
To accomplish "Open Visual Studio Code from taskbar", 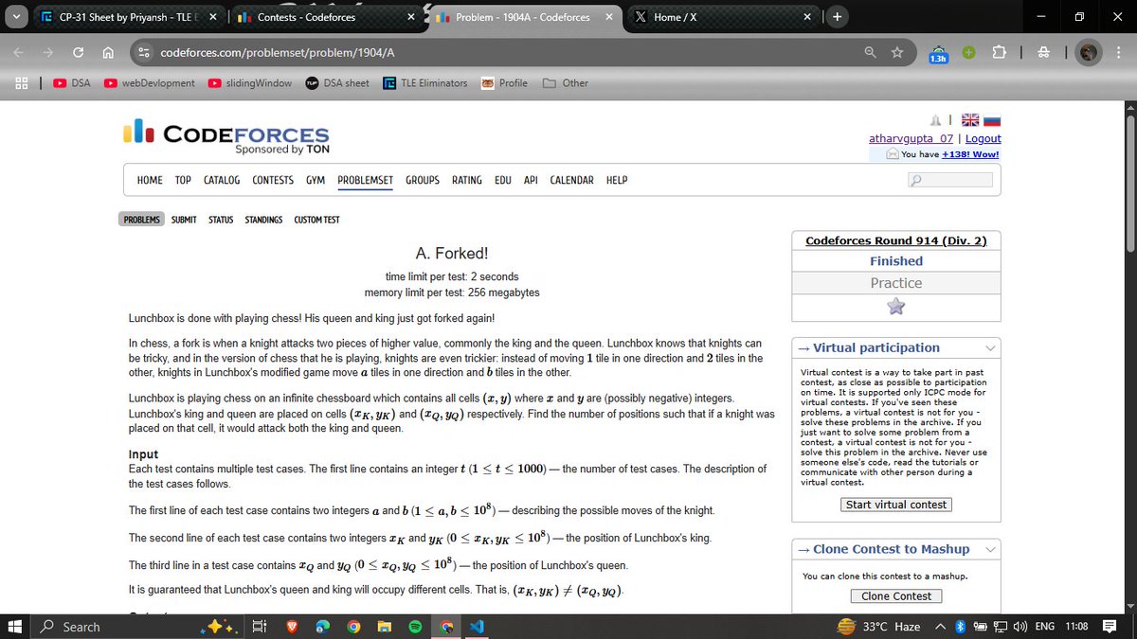I will [x=476, y=627].
